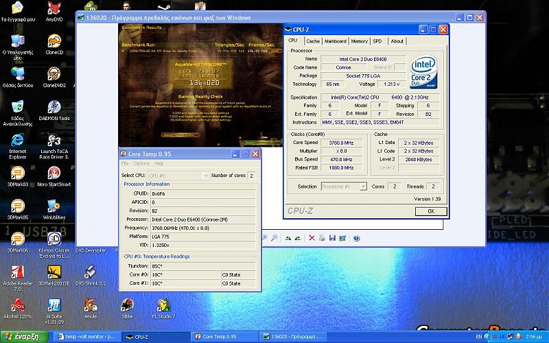Switch to the Mainboard tab in CPU-Z

coord(335,41)
